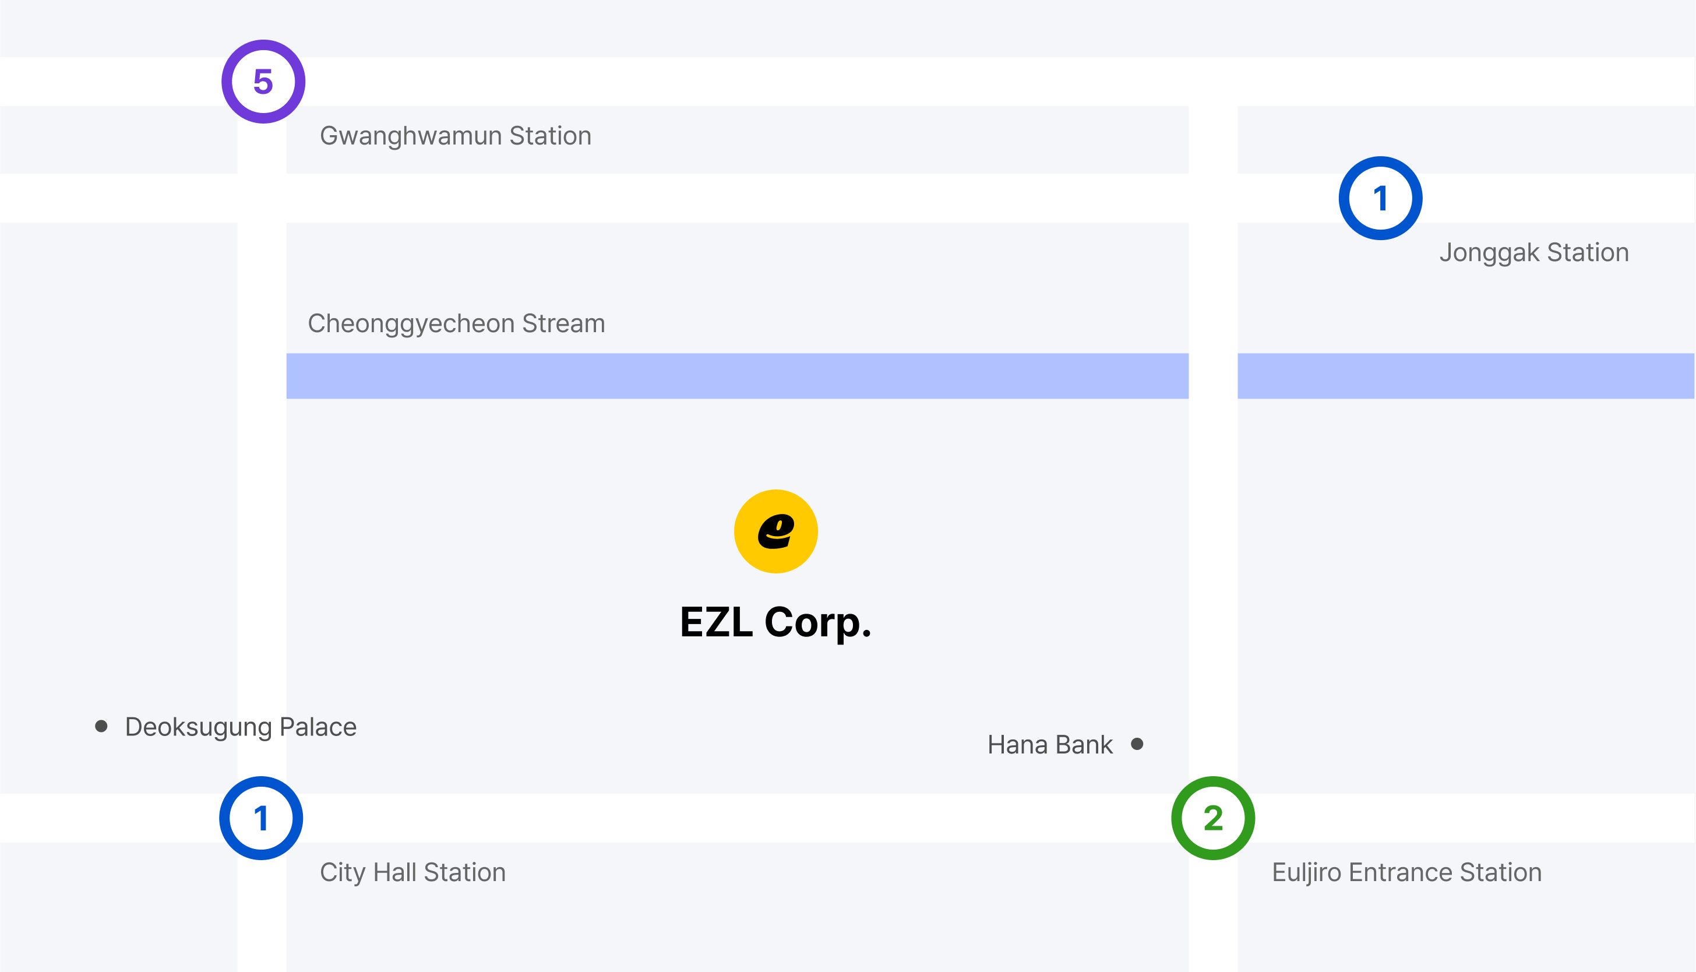Select the Gwanghwamun Station label

coord(455,136)
